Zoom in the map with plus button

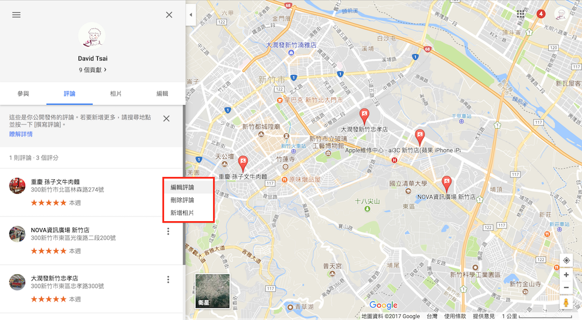[x=566, y=275]
